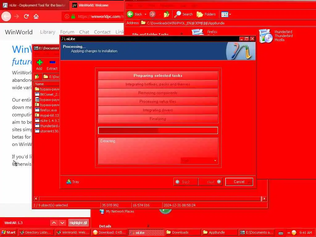
Task: Go to browser home page icon
Action: pyautogui.click(x=36, y=16)
